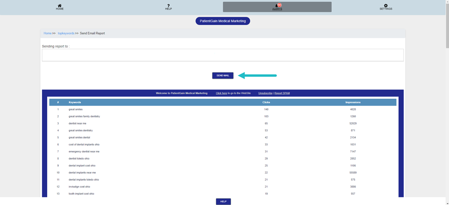Screen dimensions: 449x205
Task: Select the keyword 'dental implant cost ohio'
Action: pyautogui.click(x=82, y=166)
